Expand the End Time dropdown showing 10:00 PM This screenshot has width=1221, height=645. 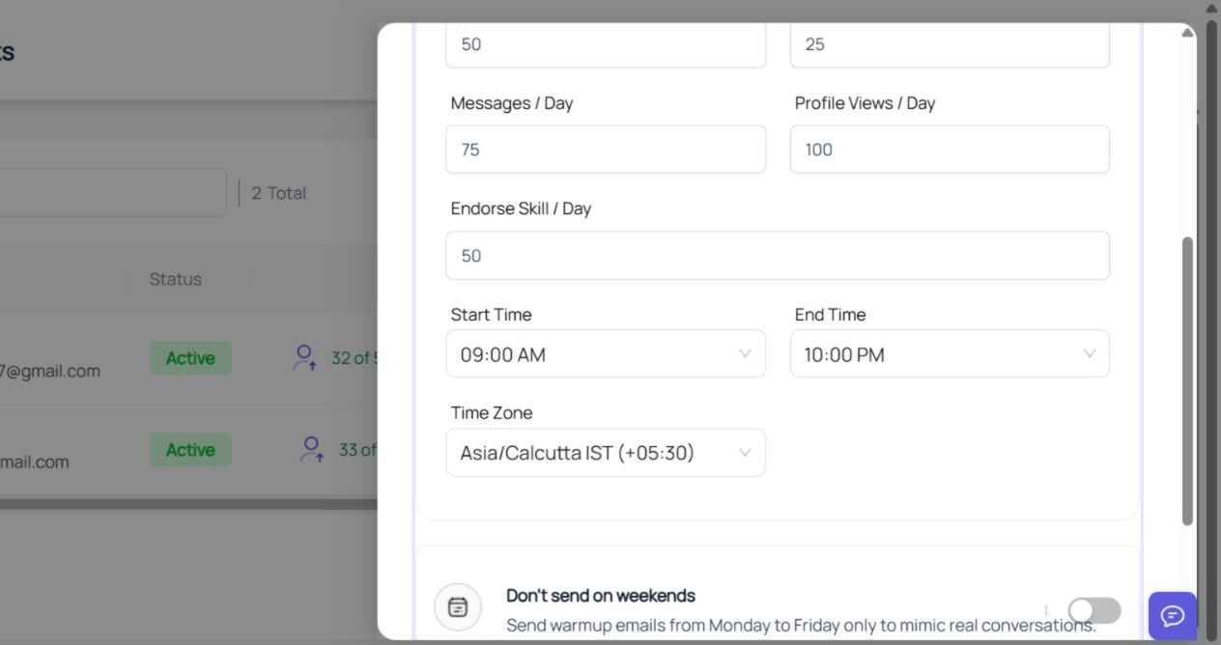tap(950, 353)
